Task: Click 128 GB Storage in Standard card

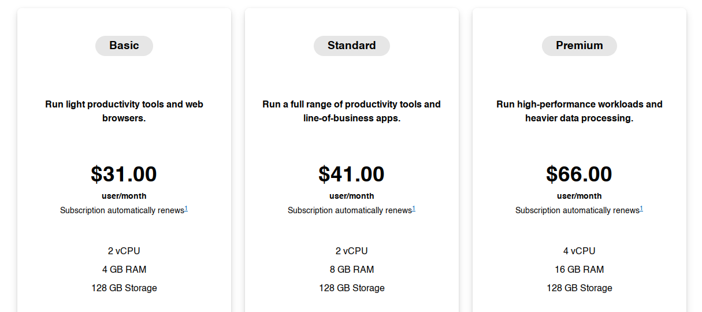Action: click(x=352, y=288)
